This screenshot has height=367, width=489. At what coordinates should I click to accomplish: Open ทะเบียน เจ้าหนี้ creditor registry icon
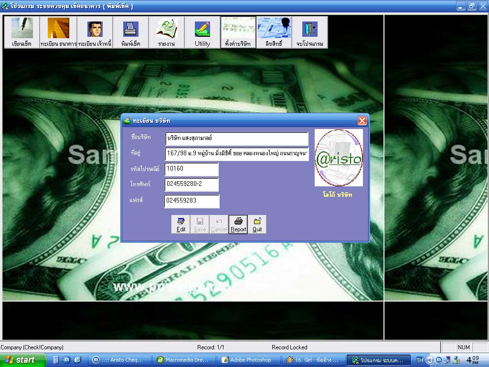[95, 32]
